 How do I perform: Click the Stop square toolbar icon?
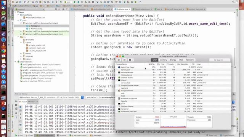[93, 2]
